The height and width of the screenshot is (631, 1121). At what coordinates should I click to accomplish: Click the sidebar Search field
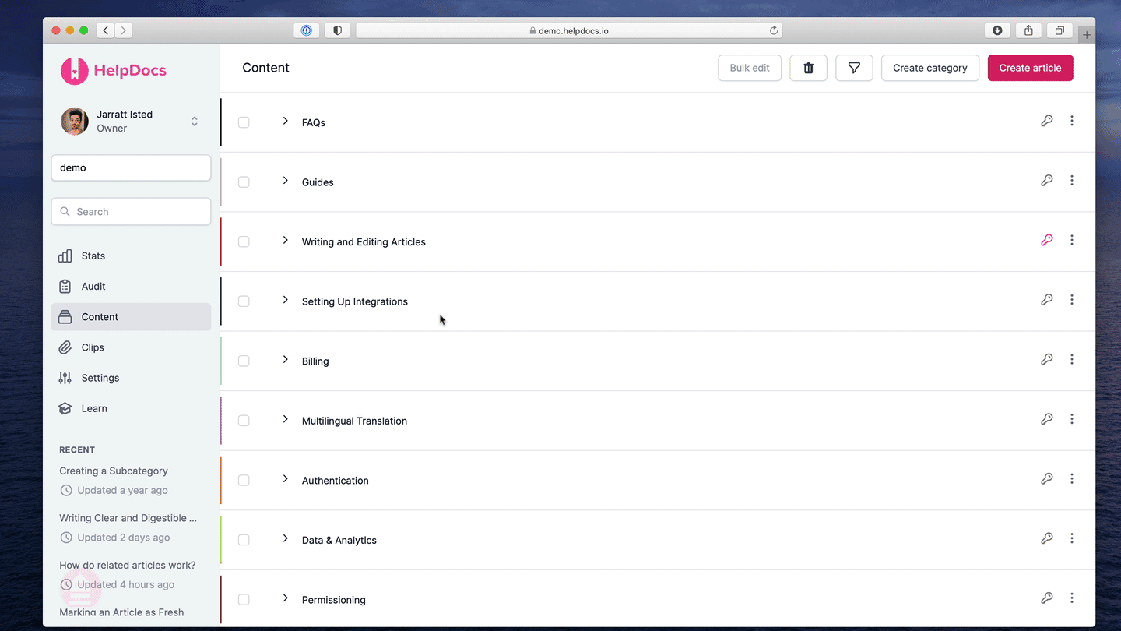[131, 212]
